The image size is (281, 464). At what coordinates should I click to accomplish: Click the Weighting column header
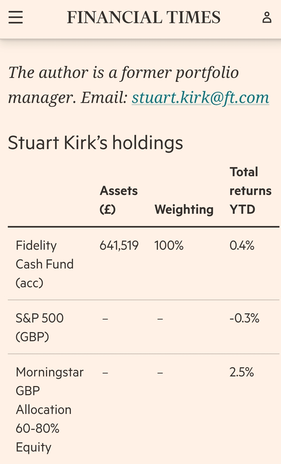point(184,210)
